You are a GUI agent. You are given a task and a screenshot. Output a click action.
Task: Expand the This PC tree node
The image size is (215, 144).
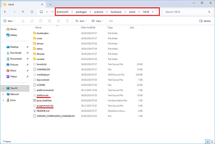(x=4, y=88)
